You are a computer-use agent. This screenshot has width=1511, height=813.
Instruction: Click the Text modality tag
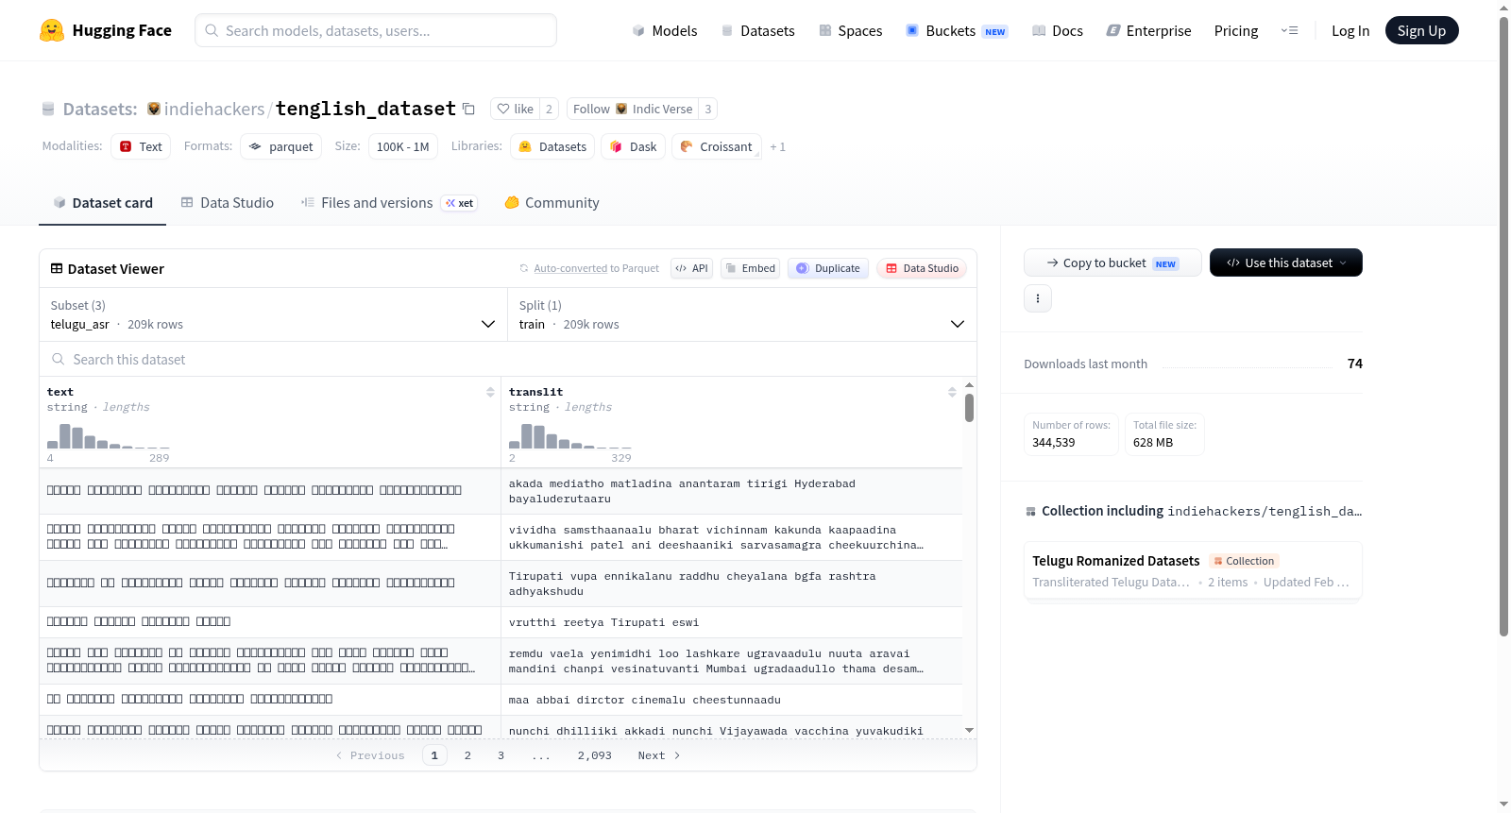click(x=141, y=146)
